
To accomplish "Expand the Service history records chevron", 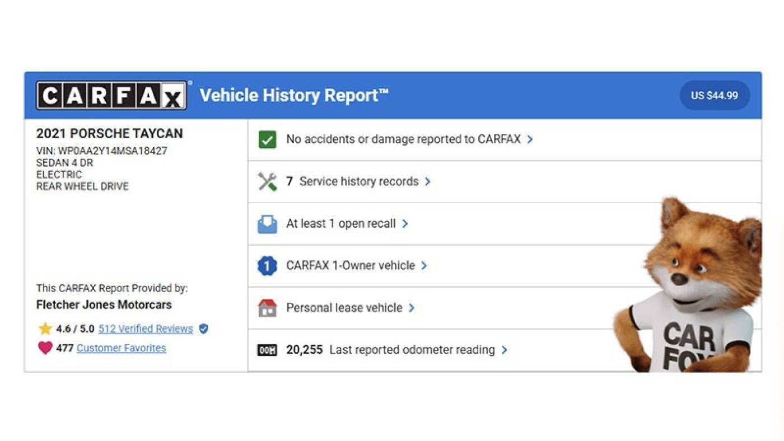I will tap(428, 181).
